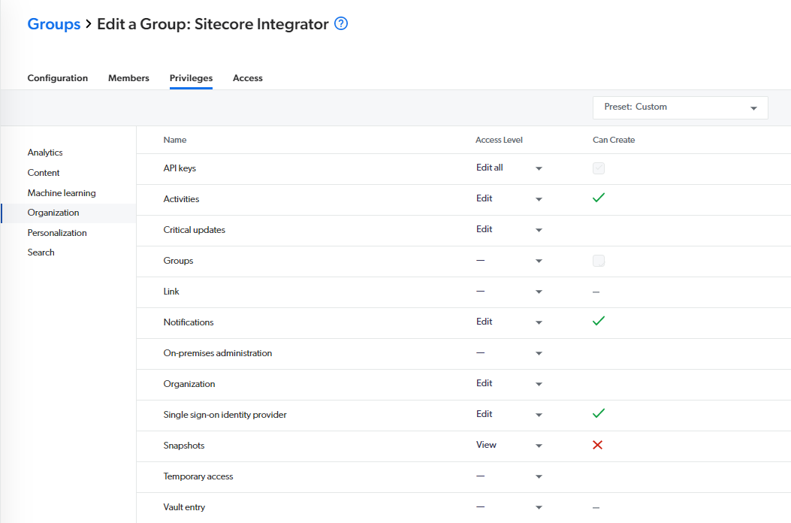The height and width of the screenshot is (523, 791).
Task: Click the Single sign-on identity provider checkmark
Action: 598,413
